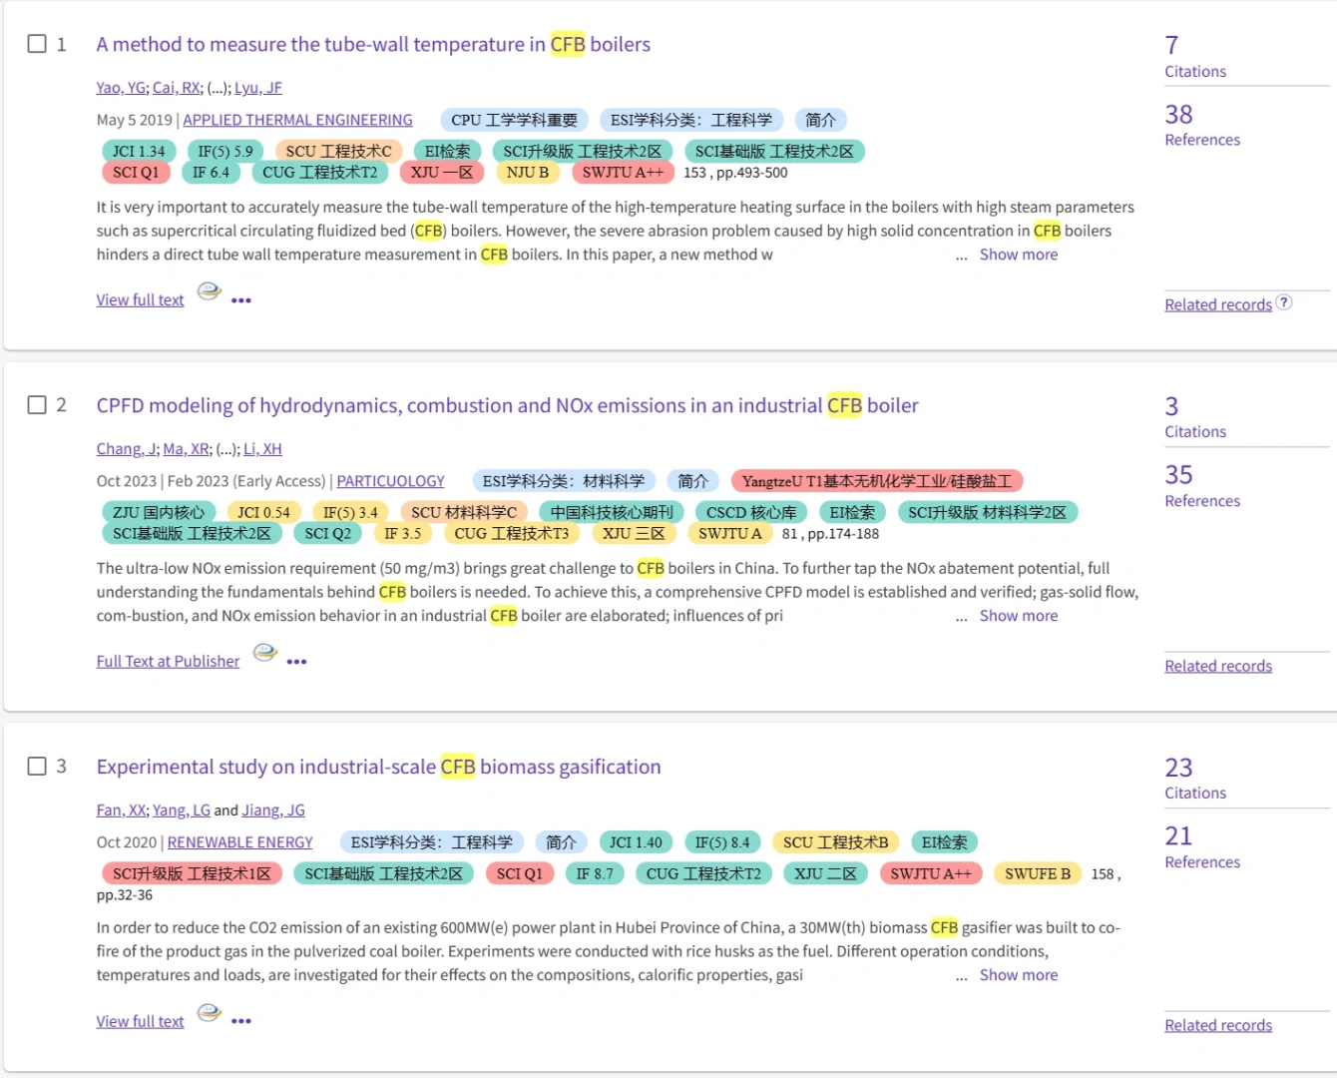Click the XJU 一区 badge
This screenshot has height=1078, width=1337.
tap(442, 173)
